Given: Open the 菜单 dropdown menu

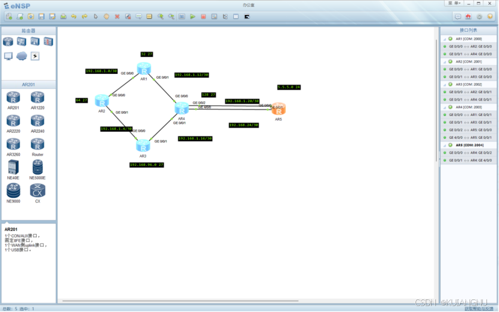Looking at the screenshot, I should coord(454,3).
